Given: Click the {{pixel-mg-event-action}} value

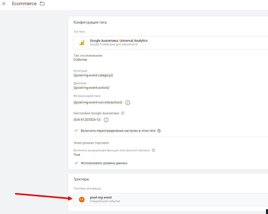Looking at the screenshot, I should click(92, 88).
